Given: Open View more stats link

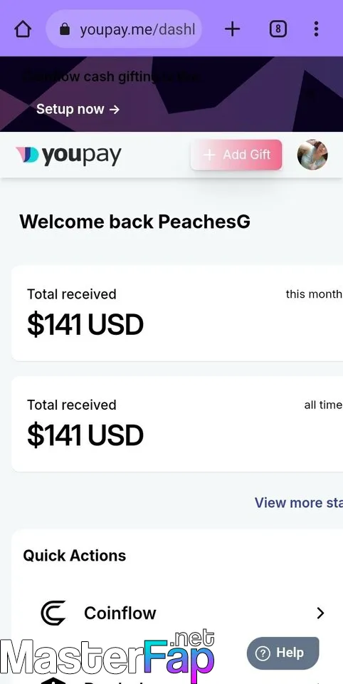Looking at the screenshot, I should coord(299,502).
